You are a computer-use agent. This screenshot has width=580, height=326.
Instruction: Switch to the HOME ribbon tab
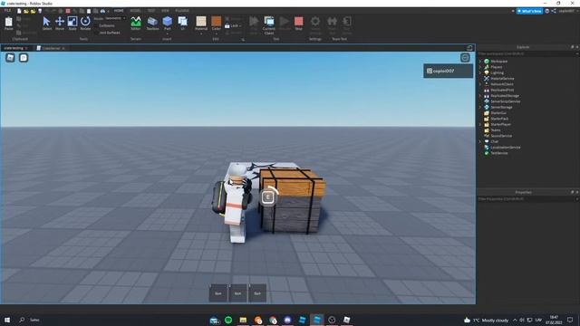click(119, 11)
